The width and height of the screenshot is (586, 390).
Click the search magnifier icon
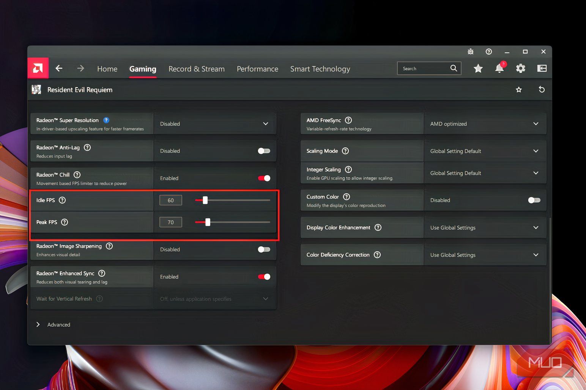[x=454, y=68]
